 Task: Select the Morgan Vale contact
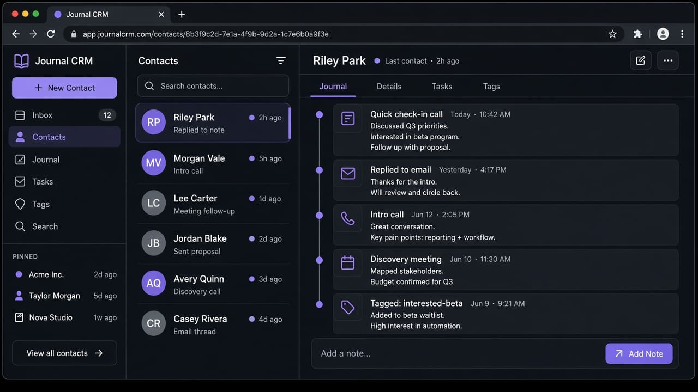pyautogui.click(x=213, y=164)
